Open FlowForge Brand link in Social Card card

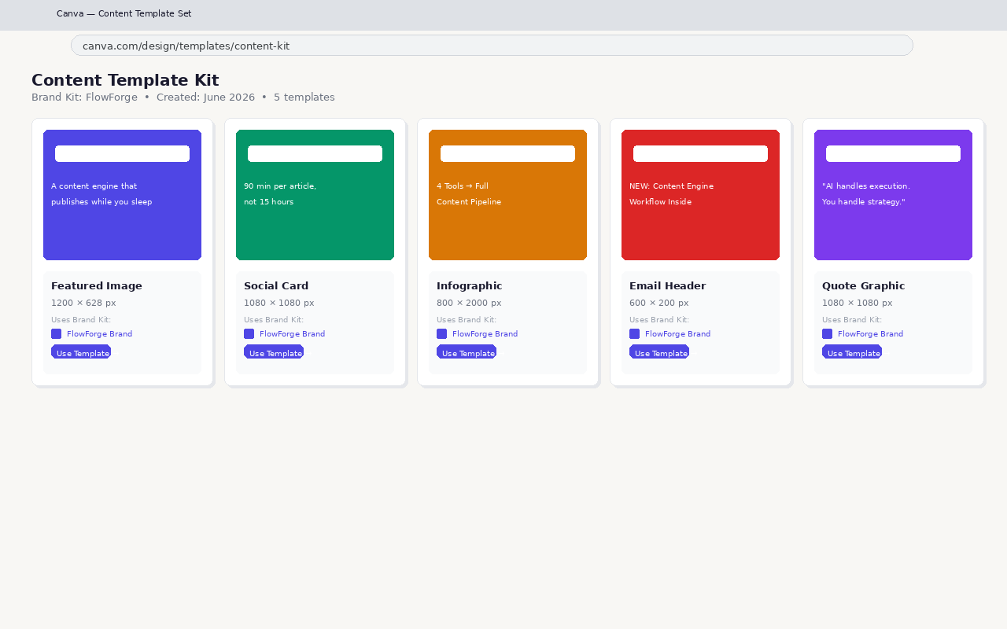(x=292, y=334)
